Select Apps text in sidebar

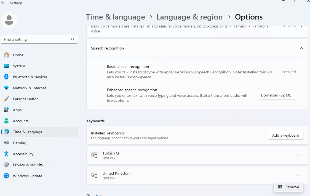click(17, 110)
